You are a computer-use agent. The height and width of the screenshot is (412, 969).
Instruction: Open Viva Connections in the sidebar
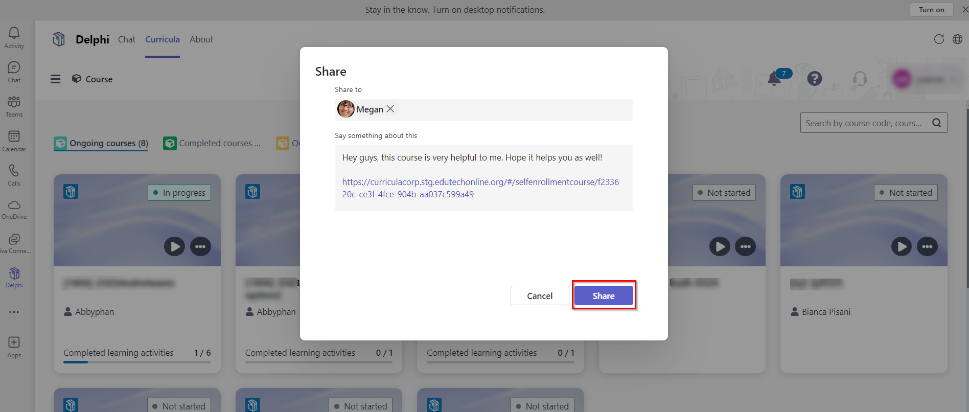click(14, 244)
